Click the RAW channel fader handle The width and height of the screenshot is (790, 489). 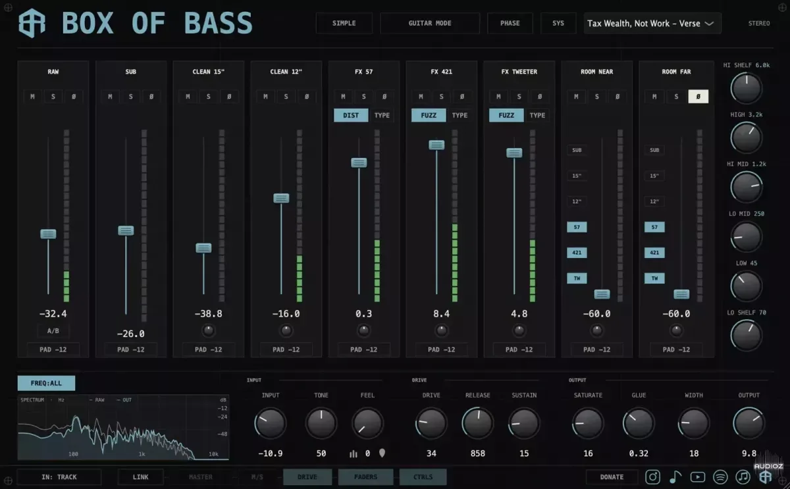point(48,234)
